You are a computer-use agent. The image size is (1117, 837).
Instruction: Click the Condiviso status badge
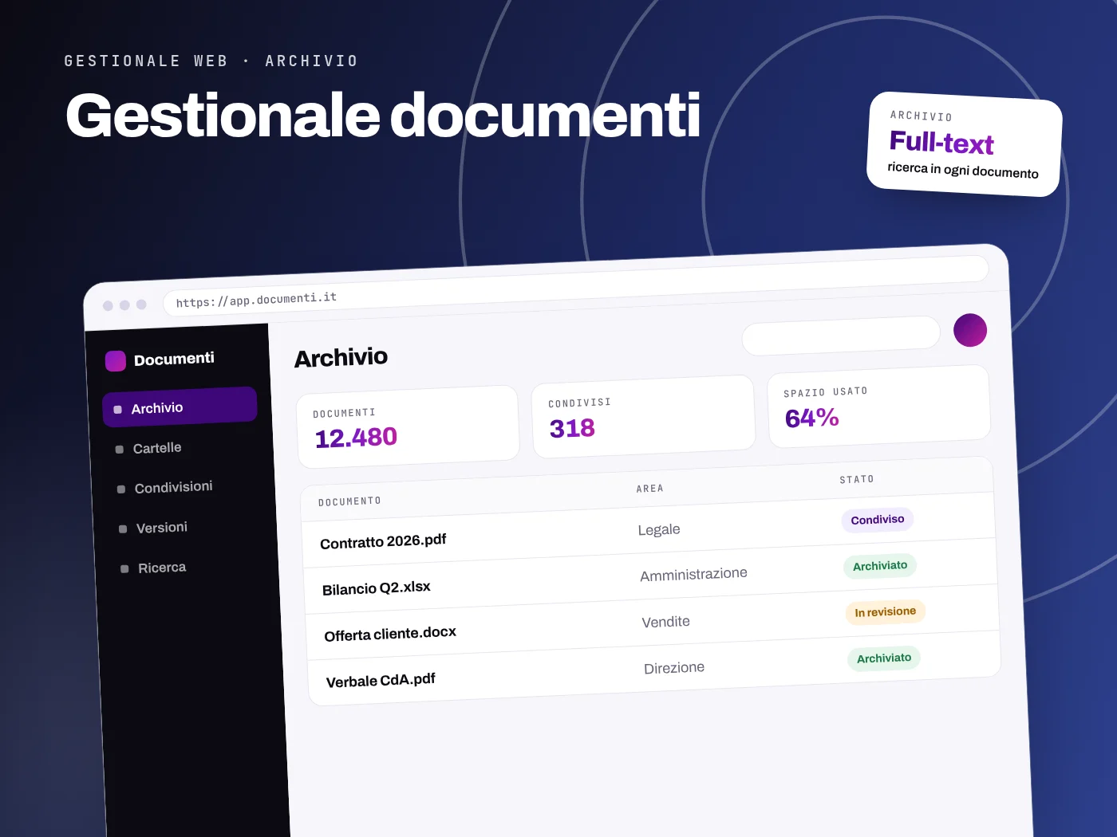click(x=878, y=520)
